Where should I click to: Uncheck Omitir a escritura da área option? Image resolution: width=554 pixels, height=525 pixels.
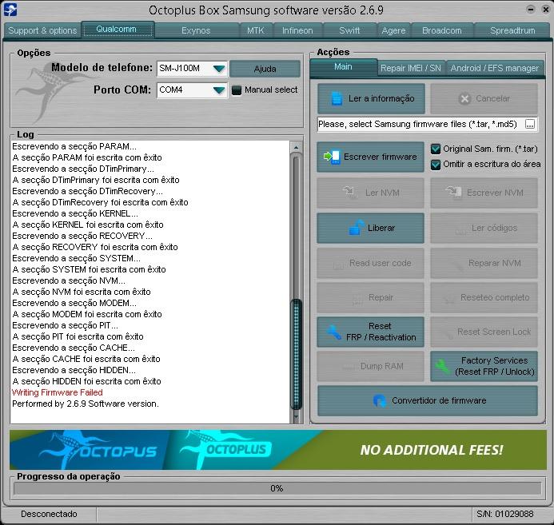[x=436, y=165]
